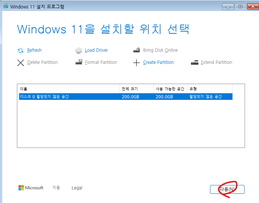Open the 지원 support link
259x203 pixels.
pos(56,188)
